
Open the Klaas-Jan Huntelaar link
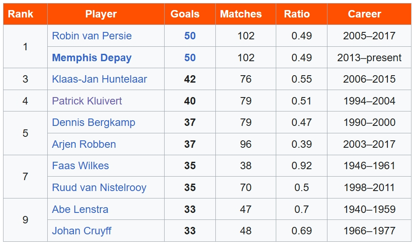click(x=99, y=79)
